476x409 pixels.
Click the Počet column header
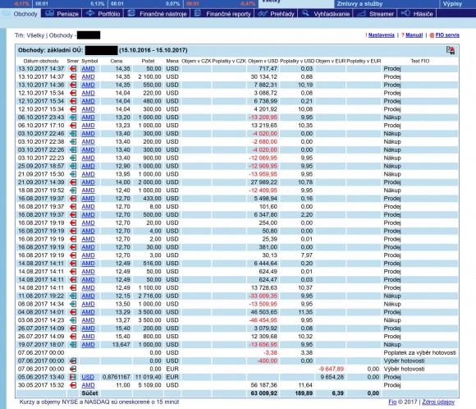(x=148, y=61)
